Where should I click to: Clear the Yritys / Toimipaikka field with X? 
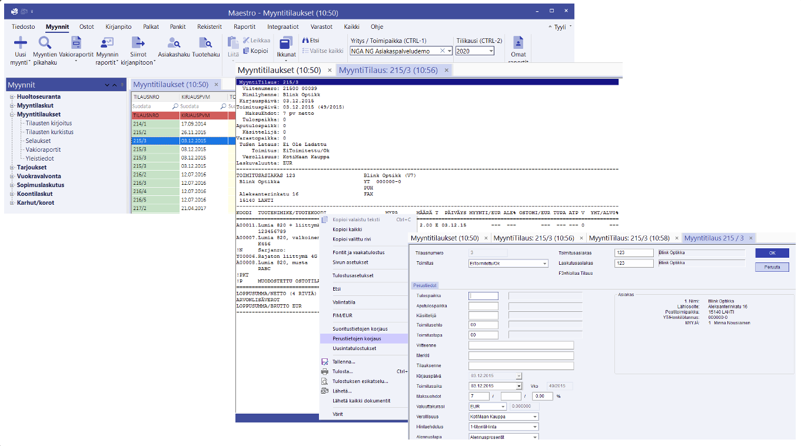point(443,51)
